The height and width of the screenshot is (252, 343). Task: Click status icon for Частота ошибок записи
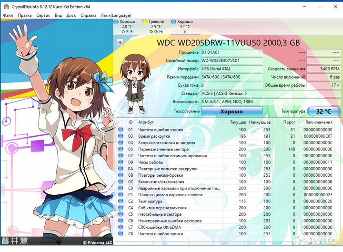click(x=121, y=233)
